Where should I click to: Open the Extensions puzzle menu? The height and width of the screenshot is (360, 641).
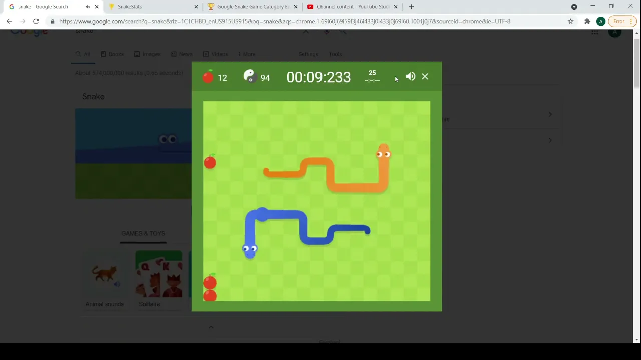tap(587, 21)
